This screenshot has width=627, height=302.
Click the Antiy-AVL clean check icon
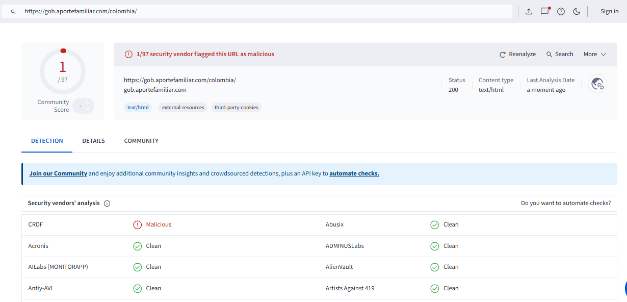[x=137, y=288]
